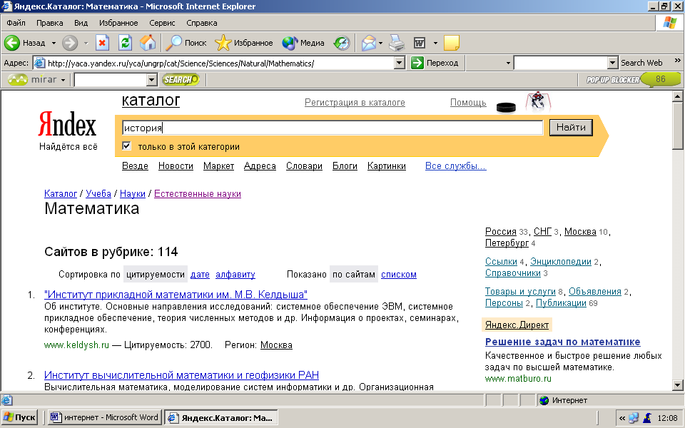This screenshot has width=685, height=428.
Task: Open the Вид menu
Action: click(x=81, y=23)
